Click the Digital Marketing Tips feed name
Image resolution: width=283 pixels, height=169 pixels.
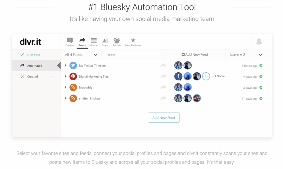94,77
